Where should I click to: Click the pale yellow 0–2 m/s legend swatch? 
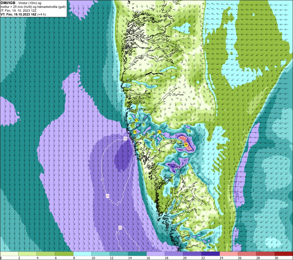(x=9, y=254)
